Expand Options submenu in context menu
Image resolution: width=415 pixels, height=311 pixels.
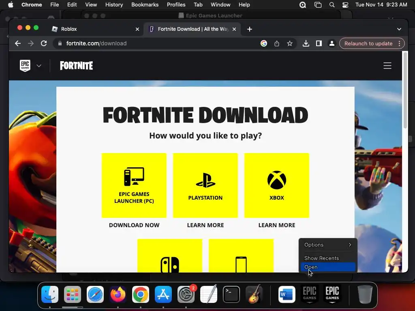[x=328, y=245]
